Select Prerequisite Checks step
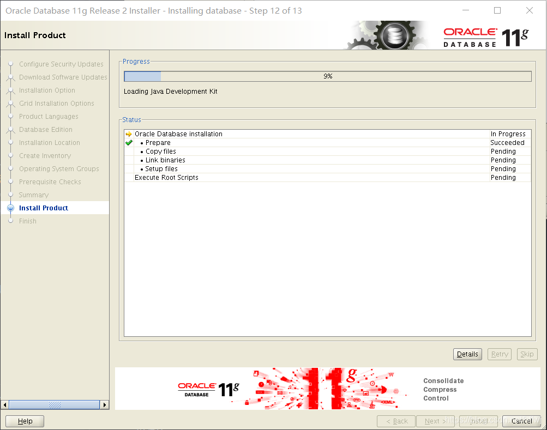 [50, 181]
